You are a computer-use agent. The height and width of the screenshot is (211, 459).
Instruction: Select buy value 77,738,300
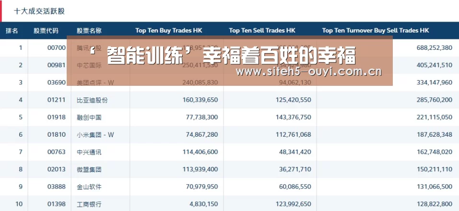[202, 117]
